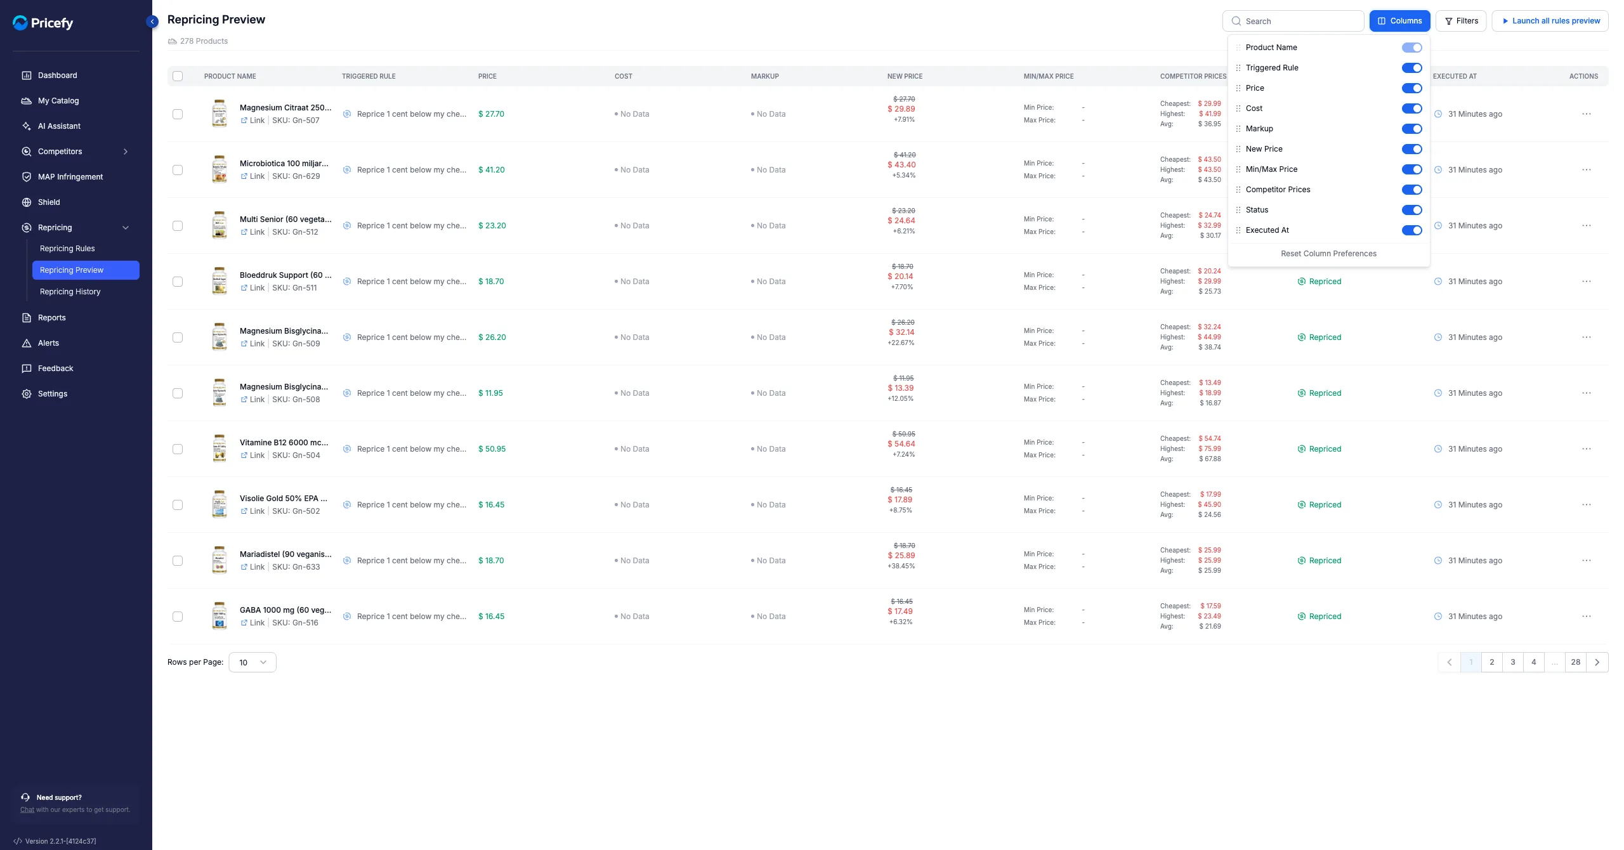1624x850 pixels.
Task: Click clock icon in GABA 1000 mg row
Action: click(x=1438, y=617)
